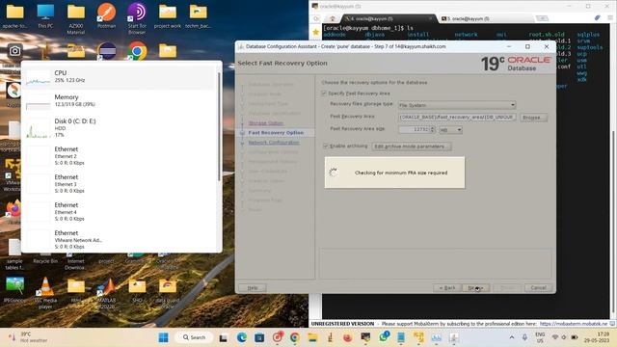Go to Storage Option step in sidebar

(266, 123)
